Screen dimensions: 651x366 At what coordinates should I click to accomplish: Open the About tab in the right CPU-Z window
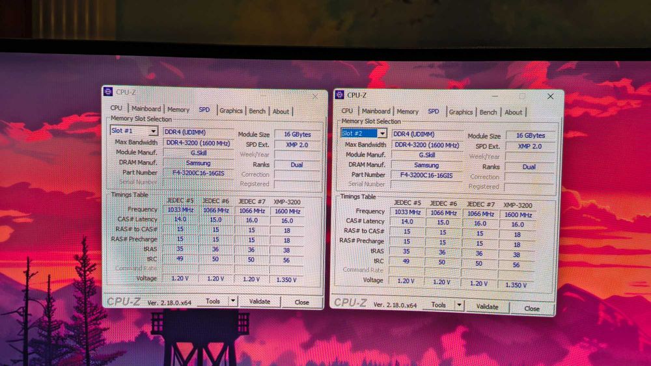(513, 112)
